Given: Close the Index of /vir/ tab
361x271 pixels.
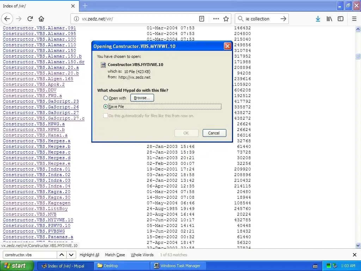Looking at the screenshot, I should (x=73, y=6).
